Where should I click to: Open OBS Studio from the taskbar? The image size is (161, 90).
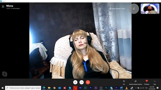point(101,88)
